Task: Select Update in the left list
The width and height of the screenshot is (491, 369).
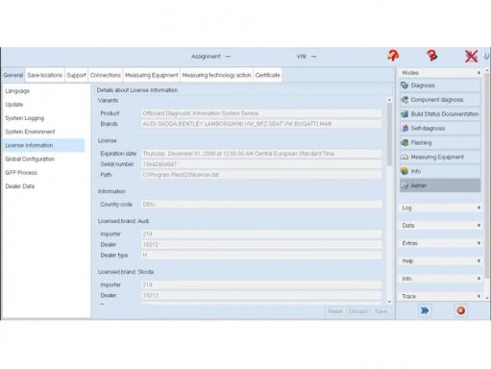Action: tap(44, 105)
